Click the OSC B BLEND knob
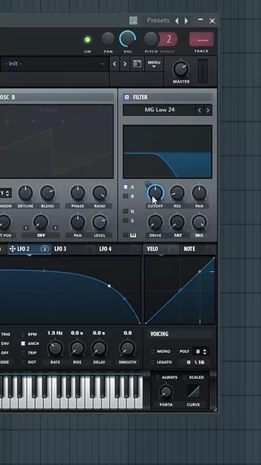261x465 pixels. click(x=47, y=193)
